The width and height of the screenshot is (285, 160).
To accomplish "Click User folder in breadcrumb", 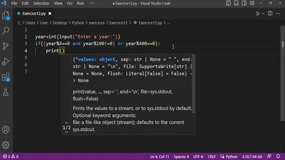I will 44,23.
